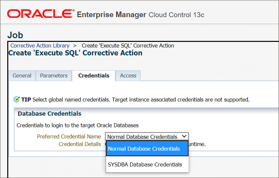The height and width of the screenshot is (178, 279).
Task: Open the Corrective Action Library breadcrumb link
Action: pyautogui.click(x=40, y=46)
